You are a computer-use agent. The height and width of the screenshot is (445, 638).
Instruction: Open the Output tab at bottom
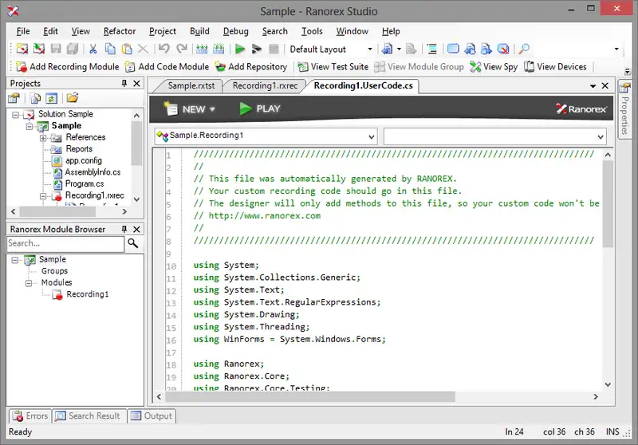tap(152, 415)
